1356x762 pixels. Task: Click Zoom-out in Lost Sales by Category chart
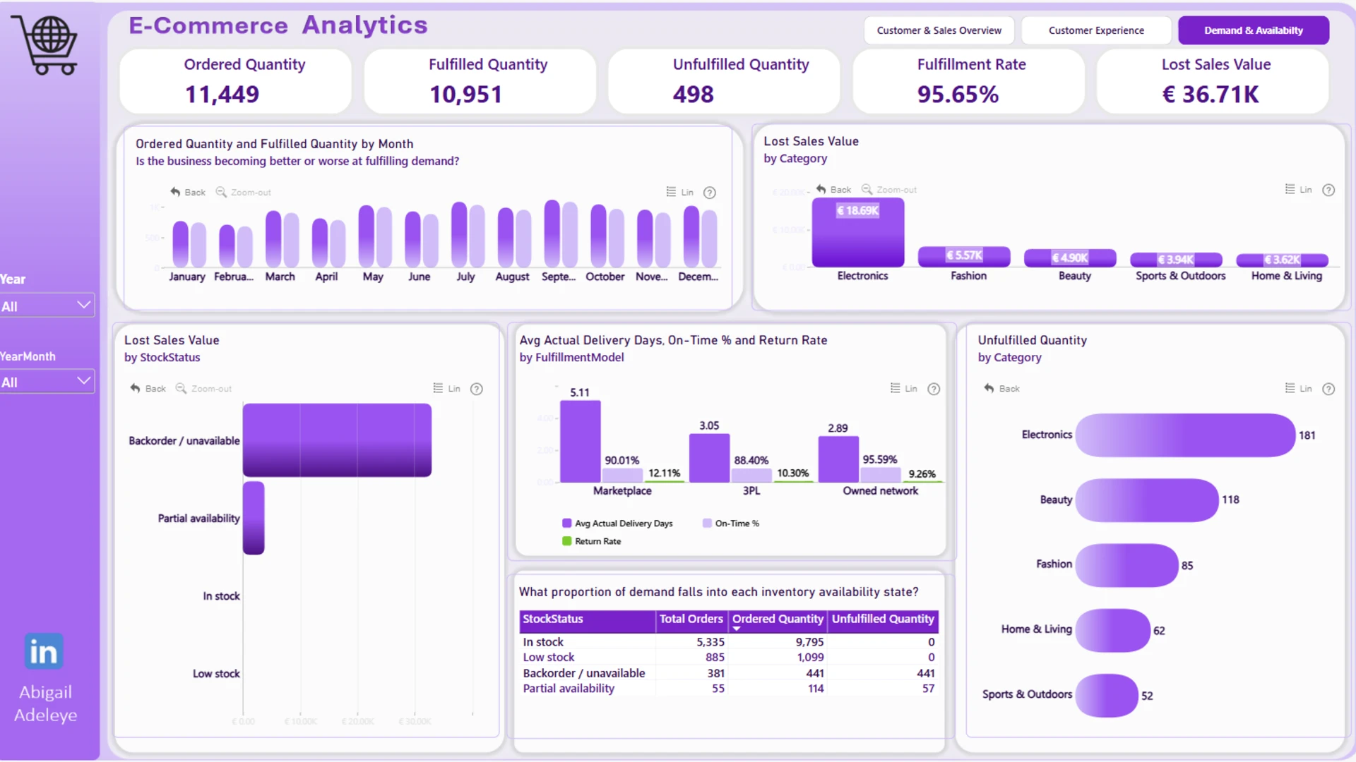(x=888, y=189)
